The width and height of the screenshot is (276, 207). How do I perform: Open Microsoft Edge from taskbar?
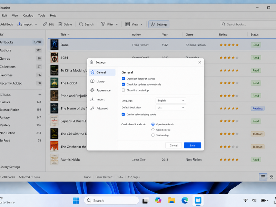tap(185, 200)
